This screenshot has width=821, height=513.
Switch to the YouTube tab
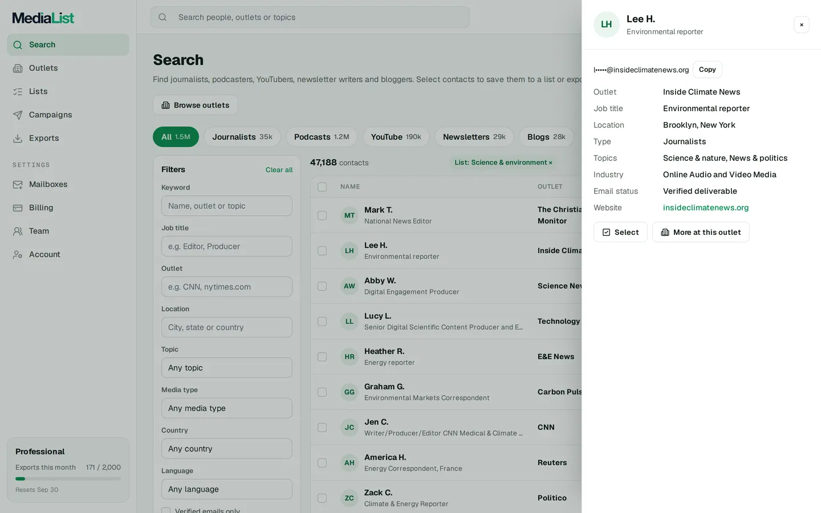396,137
